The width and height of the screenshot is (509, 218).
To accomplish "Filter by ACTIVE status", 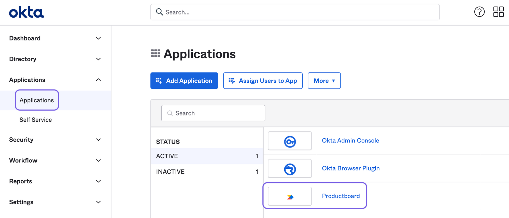I will (x=207, y=156).
